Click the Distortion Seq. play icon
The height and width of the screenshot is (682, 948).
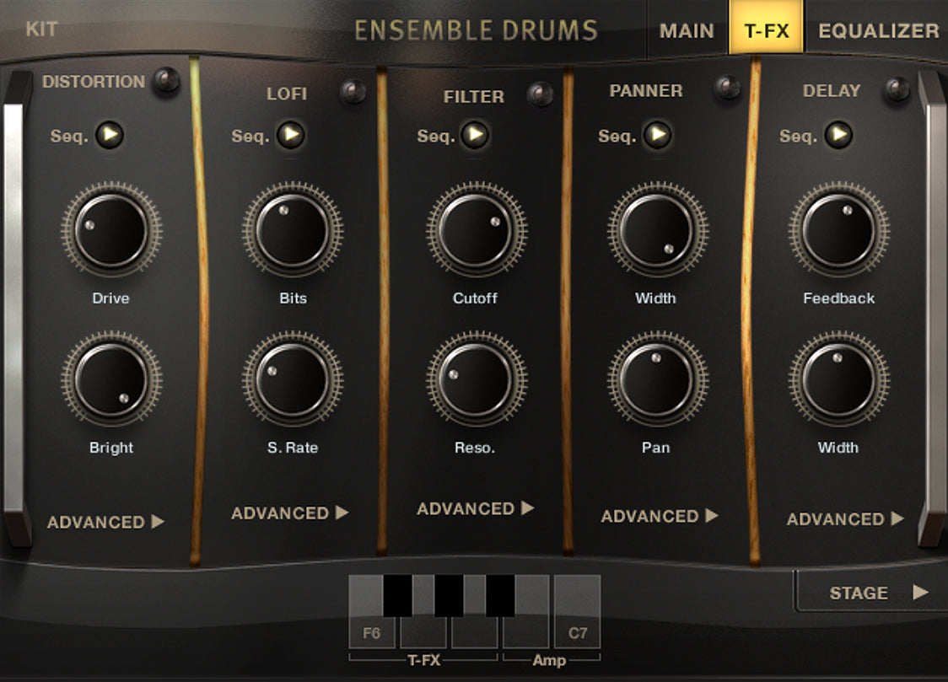pos(110,135)
